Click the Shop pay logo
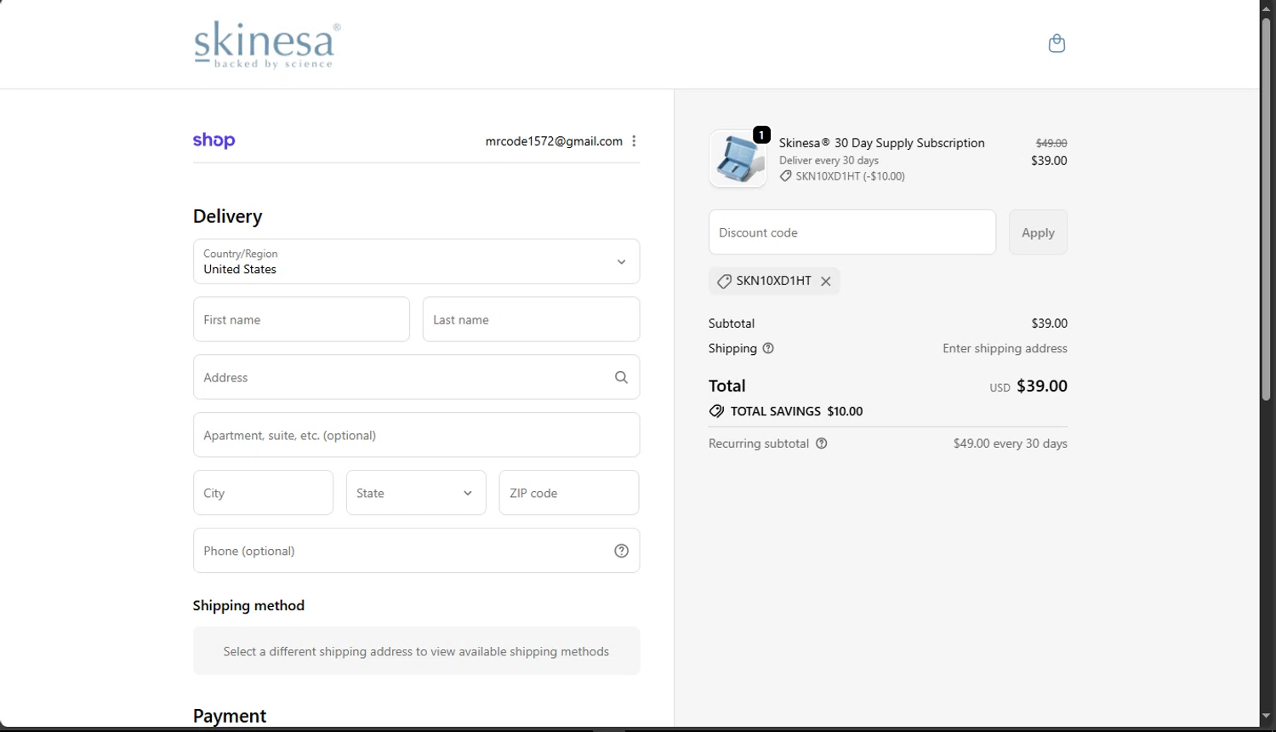The height and width of the screenshot is (732, 1276). coord(214,140)
